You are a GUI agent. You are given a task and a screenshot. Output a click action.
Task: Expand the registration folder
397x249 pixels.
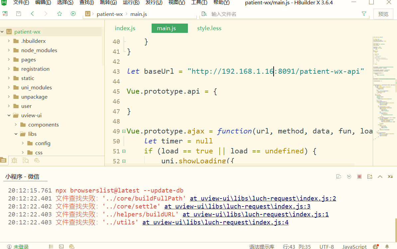click(9, 69)
